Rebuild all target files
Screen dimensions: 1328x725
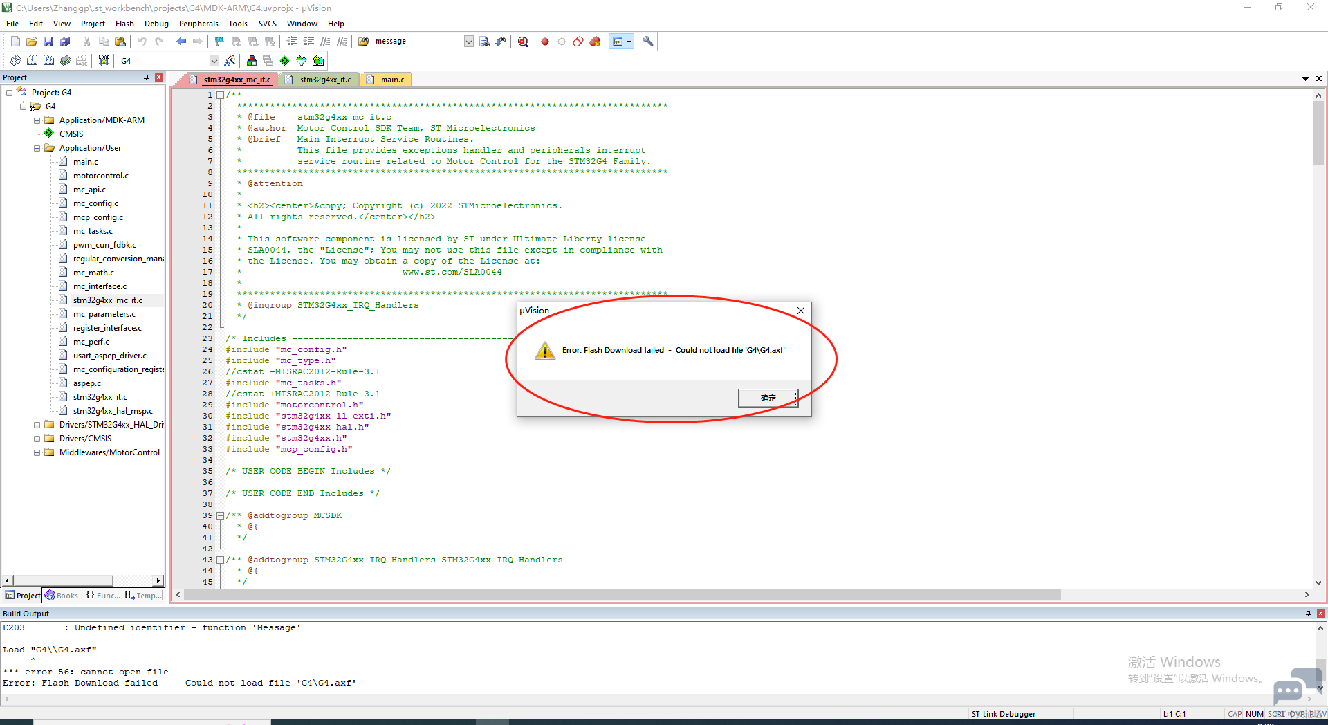point(48,61)
